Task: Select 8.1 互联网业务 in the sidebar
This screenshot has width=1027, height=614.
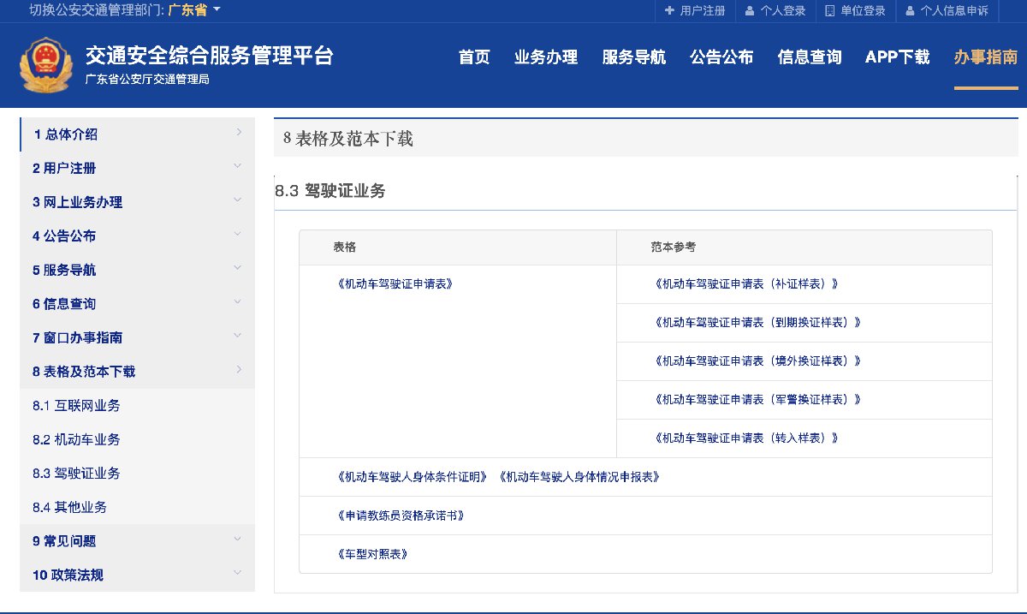Action: coord(76,406)
